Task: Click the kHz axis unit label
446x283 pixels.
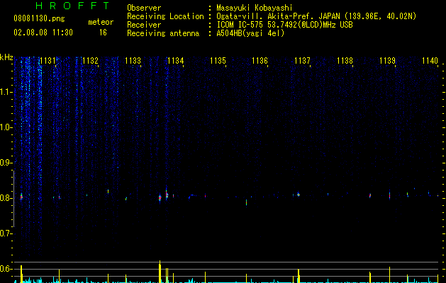Action: pyautogui.click(x=6, y=57)
